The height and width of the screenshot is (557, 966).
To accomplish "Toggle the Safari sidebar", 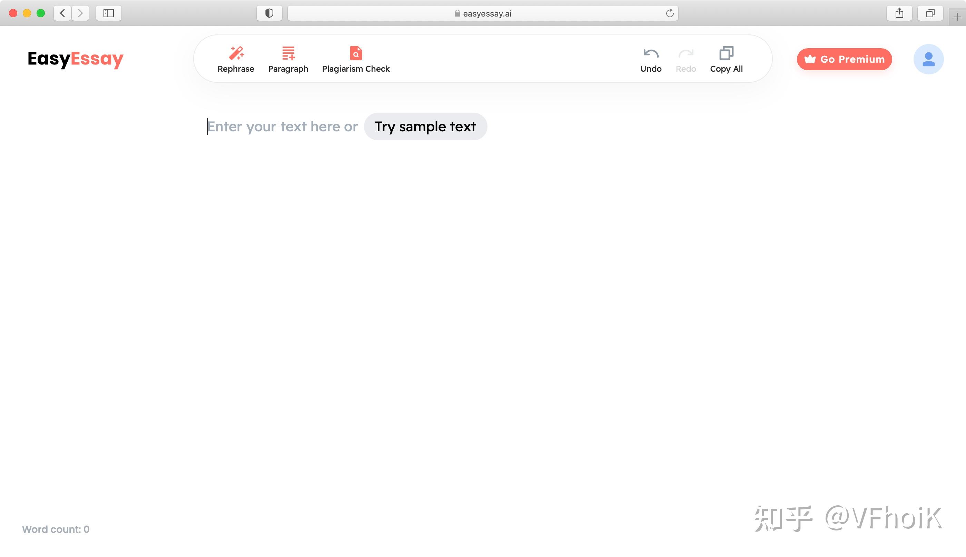I will tap(108, 13).
